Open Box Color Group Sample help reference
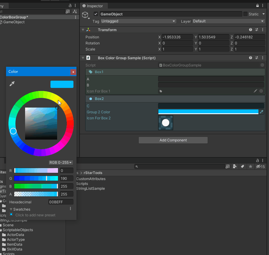269x255 pixels. [x=251, y=58]
